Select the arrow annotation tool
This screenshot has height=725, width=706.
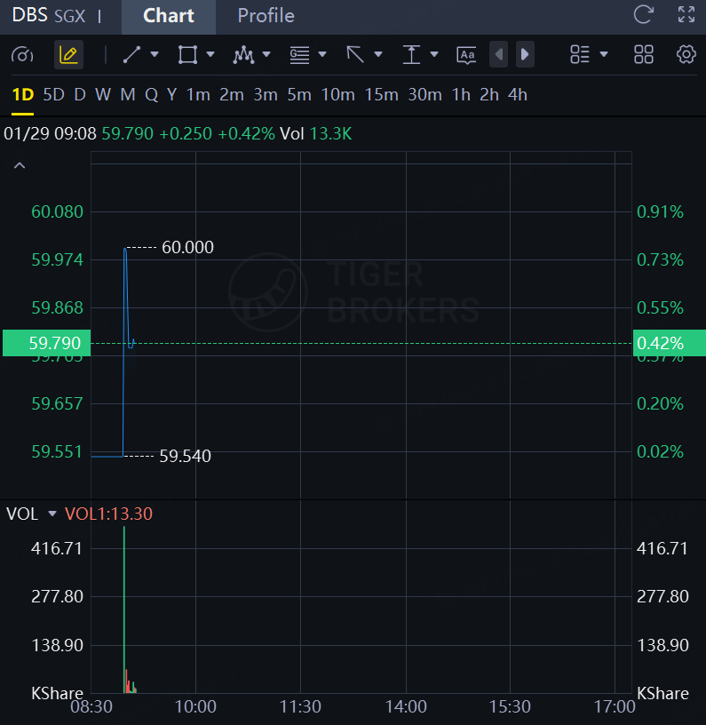pos(355,54)
